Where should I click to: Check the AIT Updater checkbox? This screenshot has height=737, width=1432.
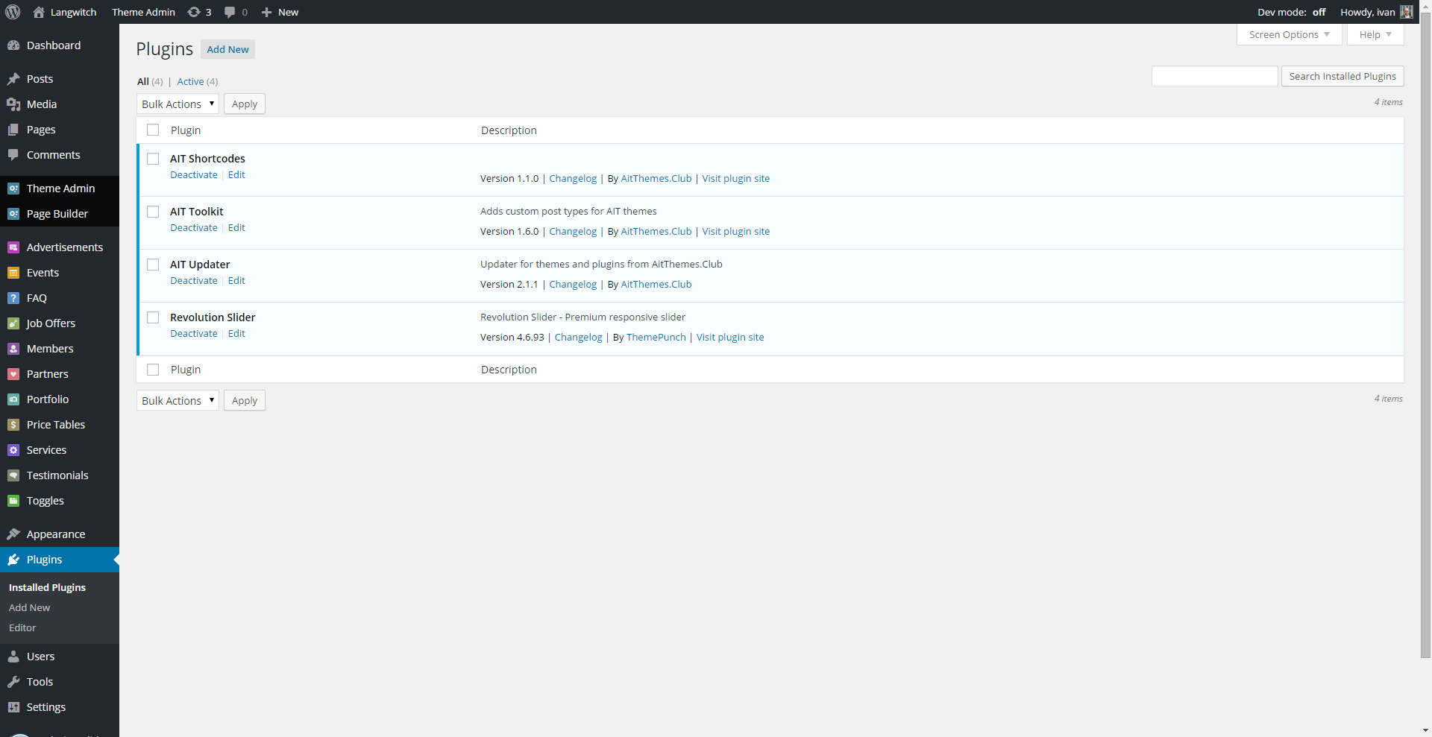[153, 265]
